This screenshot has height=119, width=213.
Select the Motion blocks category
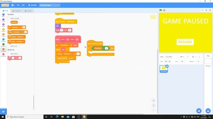(3, 15)
